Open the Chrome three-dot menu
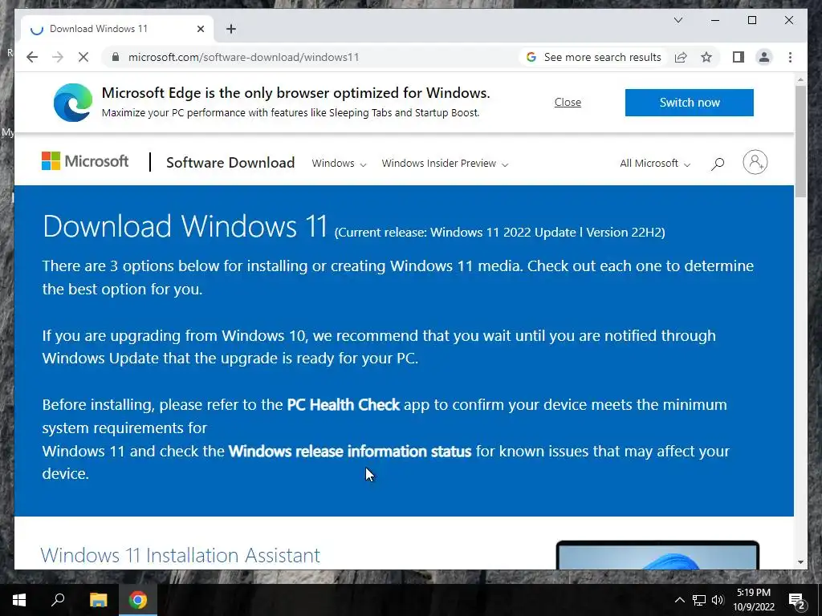 point(790,57)
